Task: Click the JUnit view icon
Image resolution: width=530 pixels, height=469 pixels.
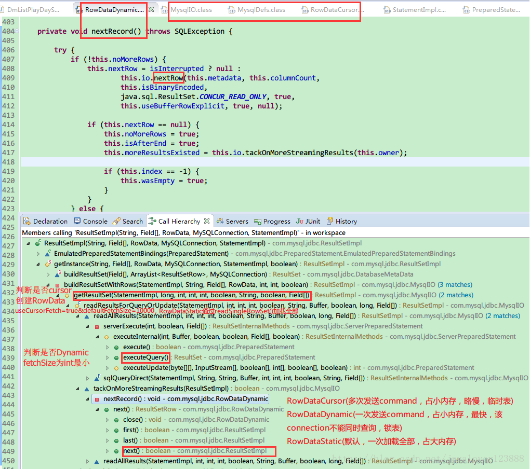Action: [299, 222]
